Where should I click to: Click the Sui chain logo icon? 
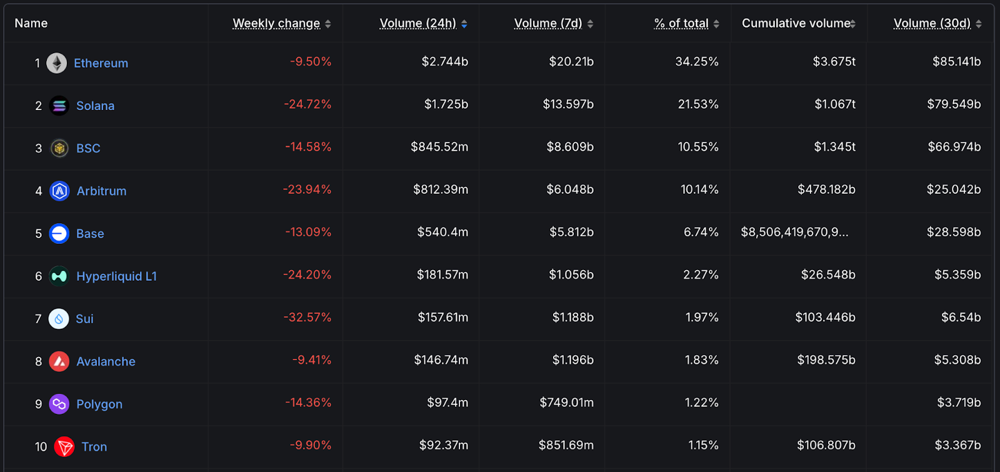tap(59, 319)
